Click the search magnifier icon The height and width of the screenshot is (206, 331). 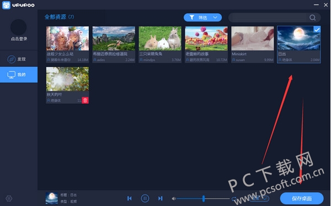(x=312, y=18)
